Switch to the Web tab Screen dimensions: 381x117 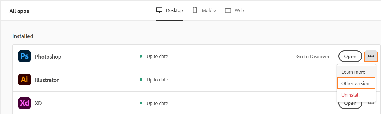click(x=239, y=10)
